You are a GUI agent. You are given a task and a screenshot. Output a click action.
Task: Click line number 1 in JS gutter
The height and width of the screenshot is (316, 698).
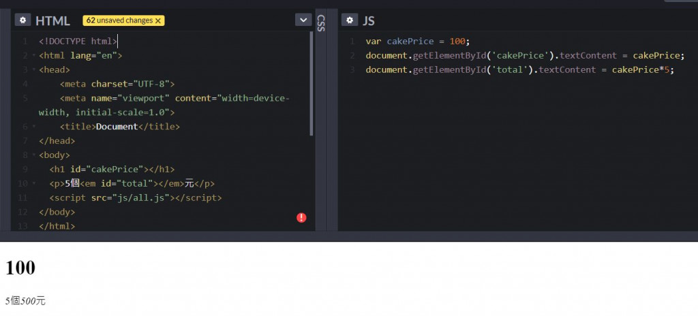(352, 42)
